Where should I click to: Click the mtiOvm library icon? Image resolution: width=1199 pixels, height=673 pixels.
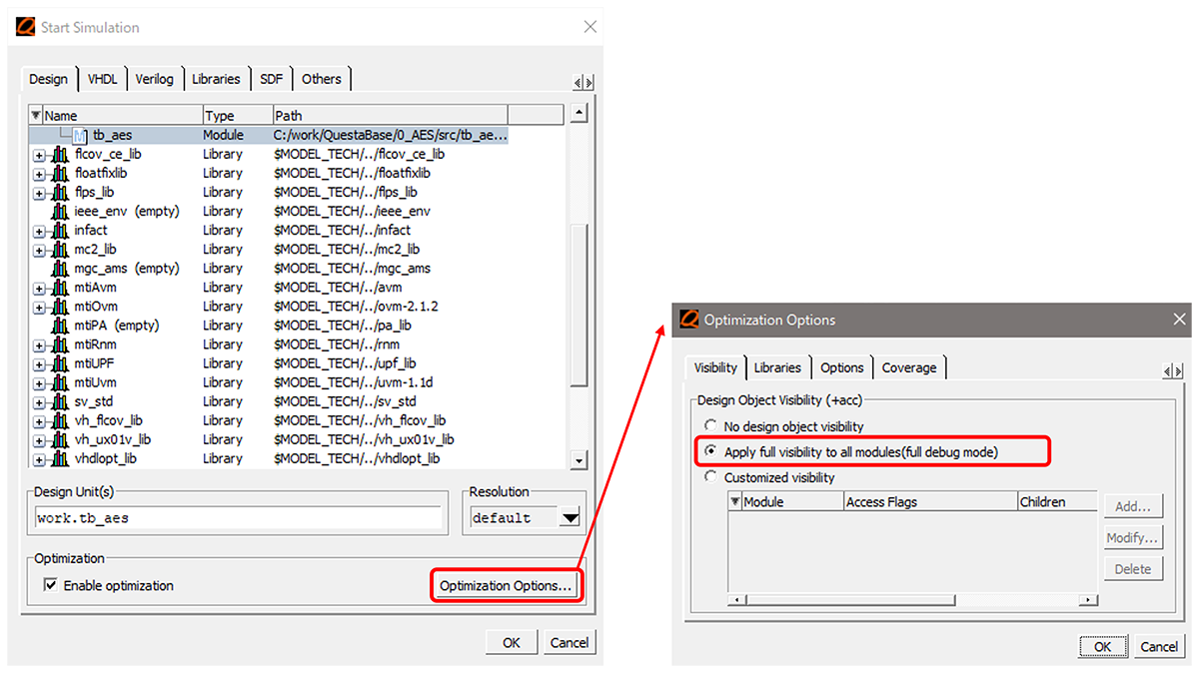[x=59, y=307]
